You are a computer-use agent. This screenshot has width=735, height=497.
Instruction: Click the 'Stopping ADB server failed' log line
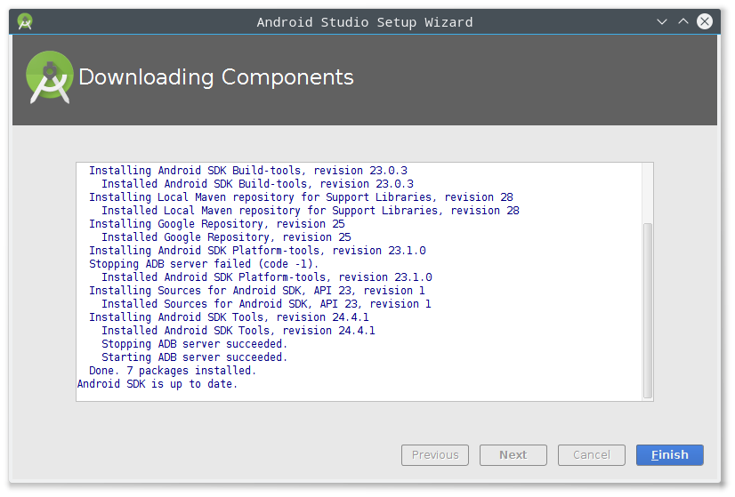[x=204, y=264]
